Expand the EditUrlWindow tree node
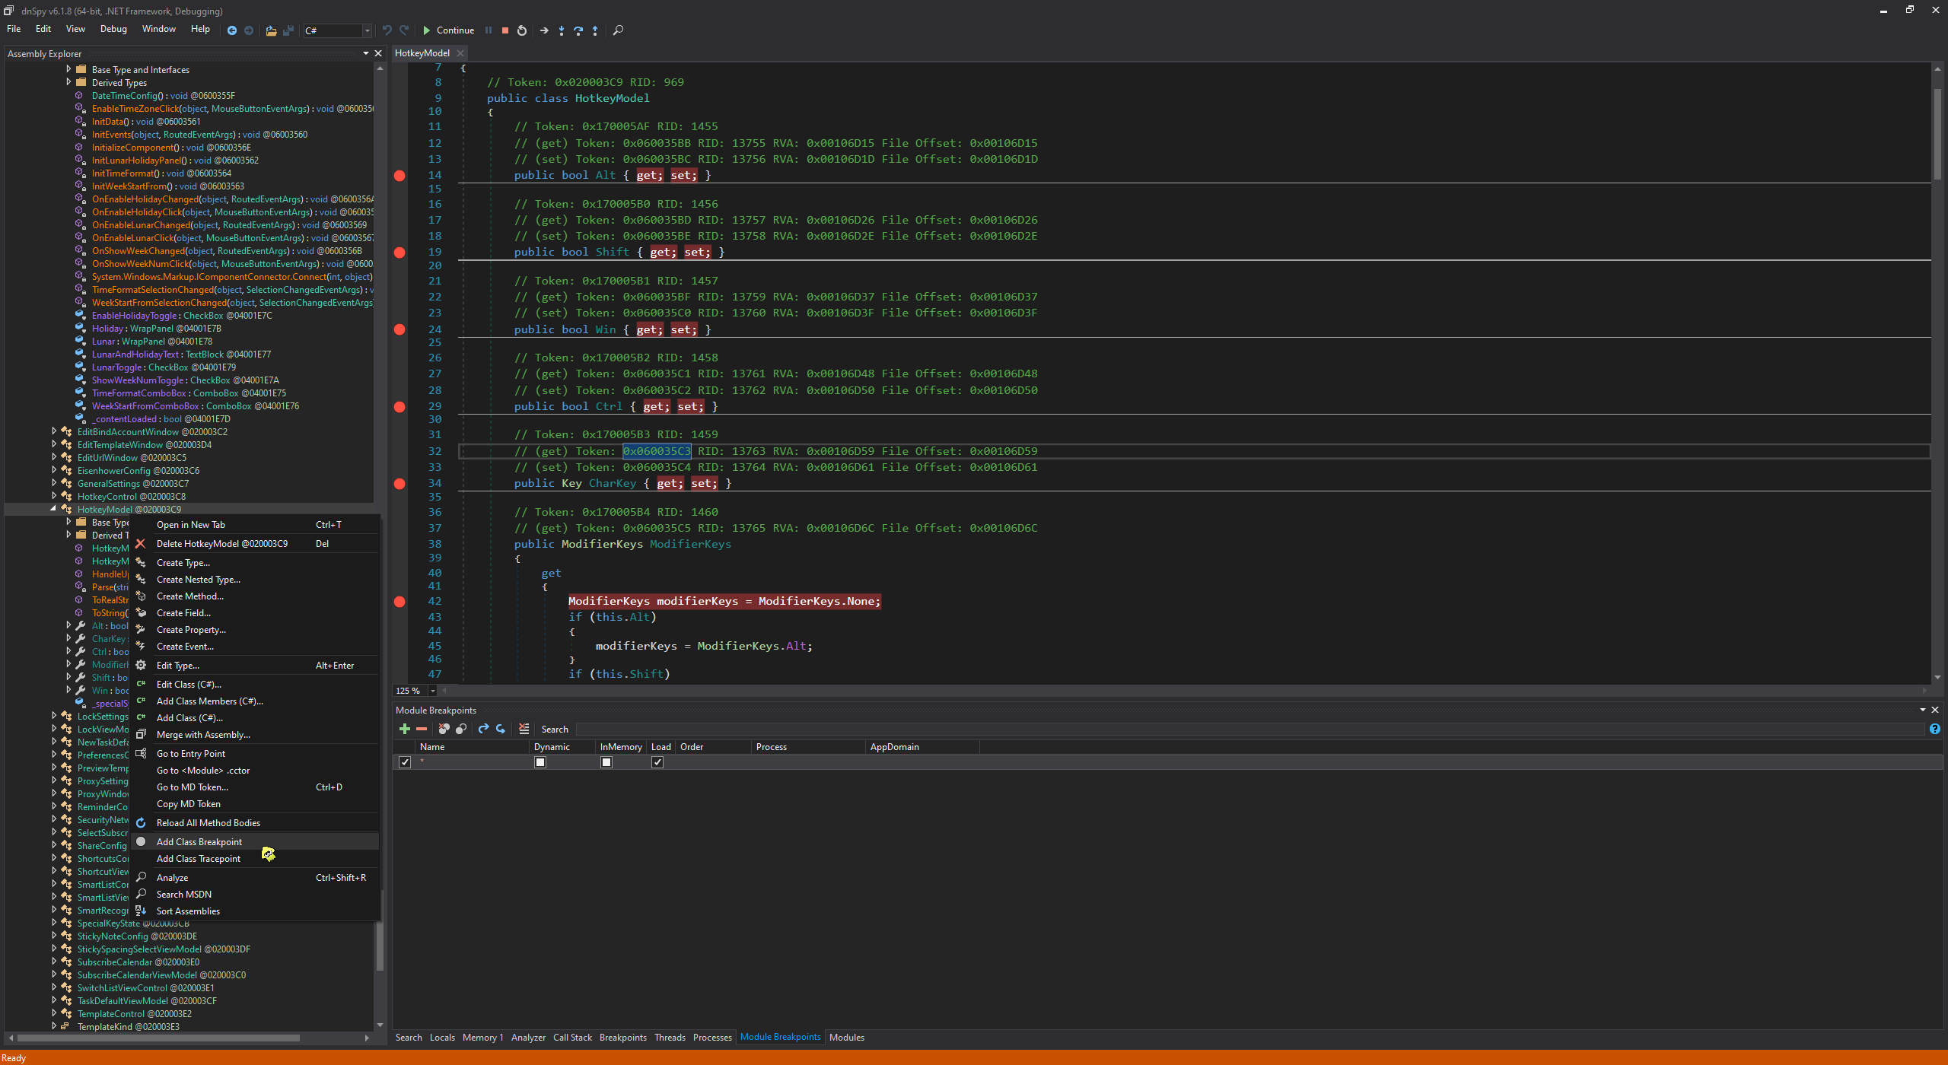 pyautogui.click(x=54, y=457)
